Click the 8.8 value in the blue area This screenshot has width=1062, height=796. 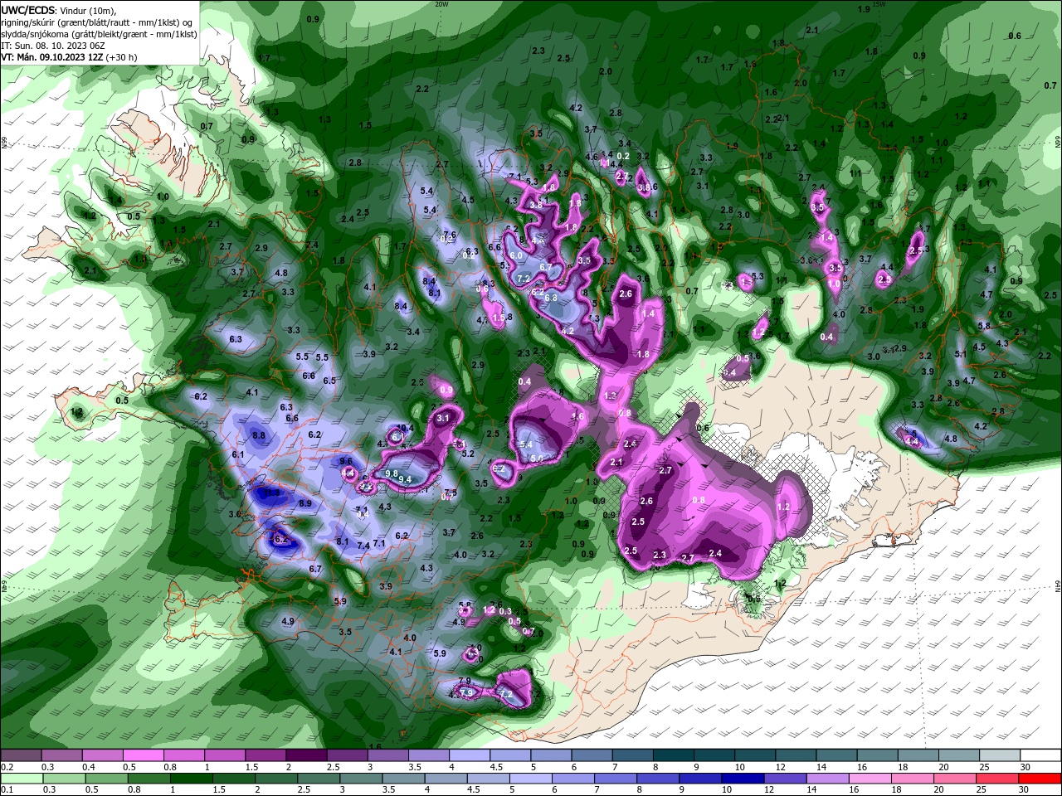coord(259,435)
